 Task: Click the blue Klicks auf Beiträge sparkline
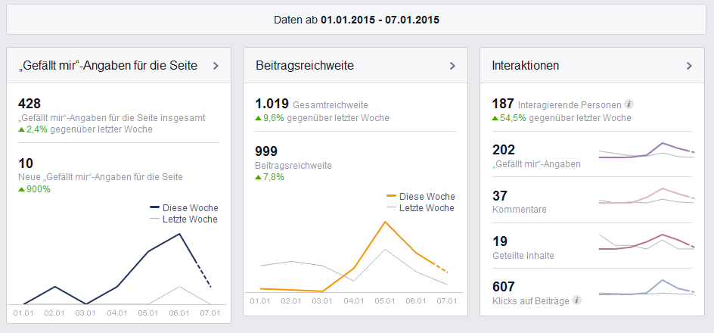tap(647, 288)
